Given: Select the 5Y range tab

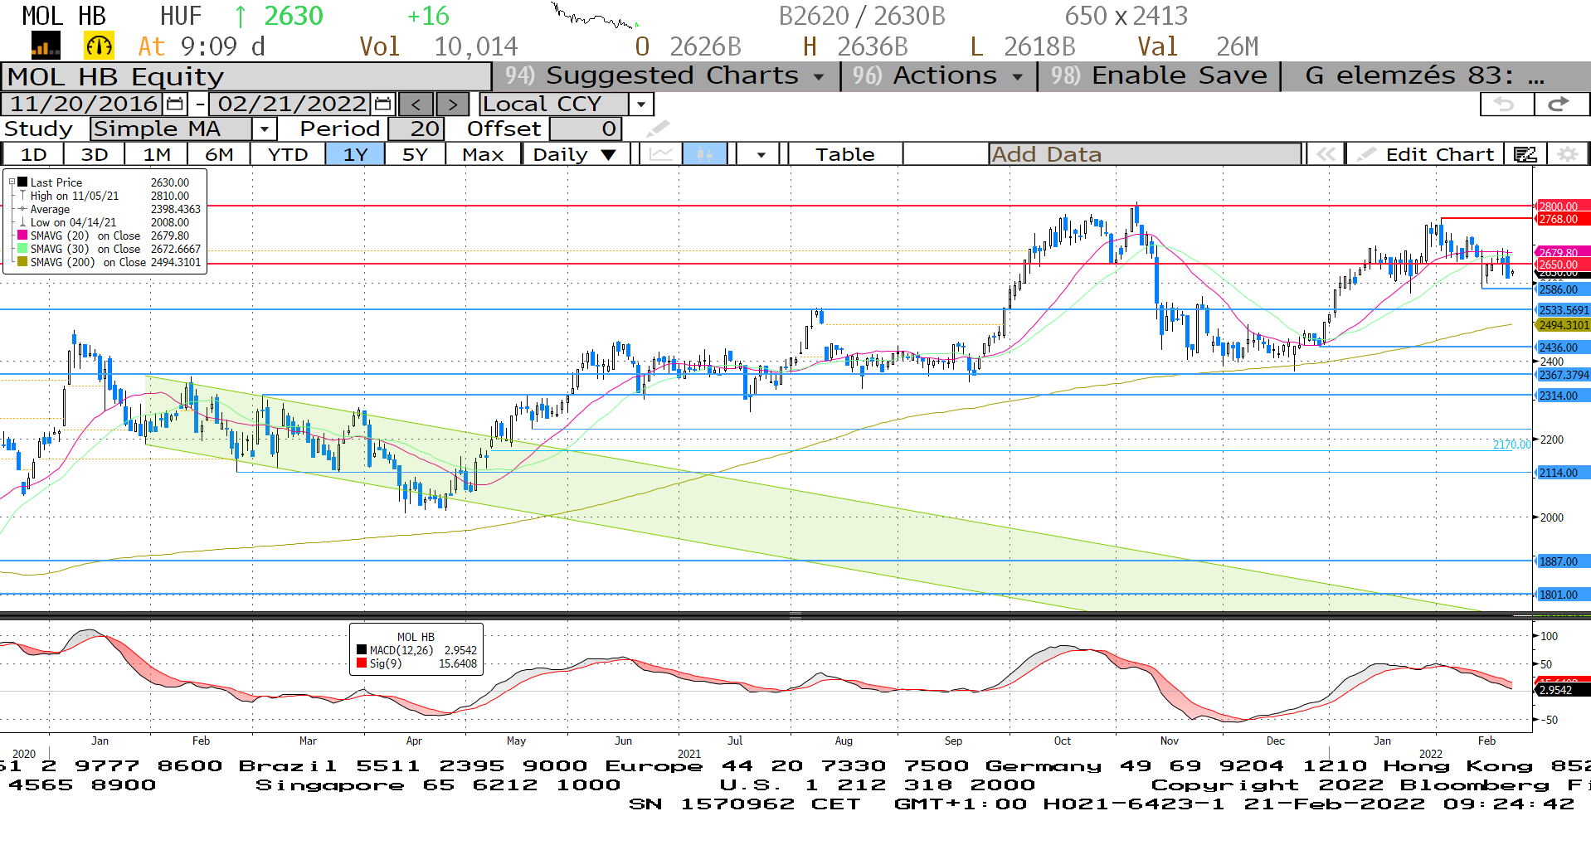Looking at the screenshot, I should pyautogui.click(x=415, y=154).
